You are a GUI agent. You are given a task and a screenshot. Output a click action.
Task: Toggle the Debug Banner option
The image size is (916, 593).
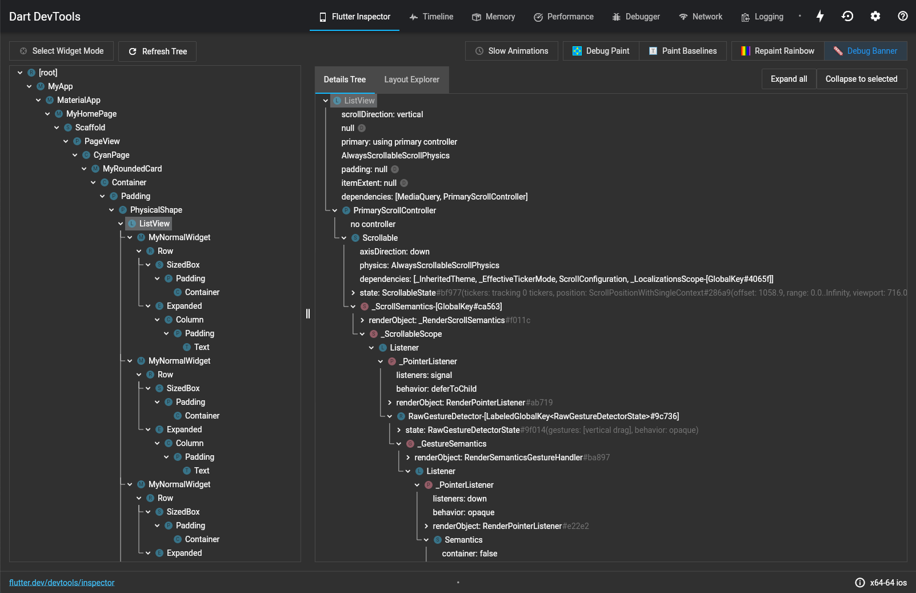(865, 51)
